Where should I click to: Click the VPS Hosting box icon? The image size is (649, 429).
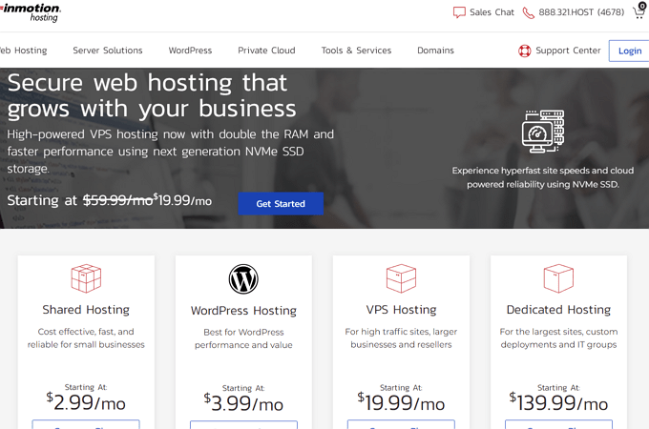[401, 278]
